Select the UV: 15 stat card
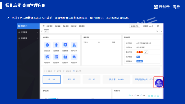This screenshot has width=185, height=104. click(x=91, y=79)
